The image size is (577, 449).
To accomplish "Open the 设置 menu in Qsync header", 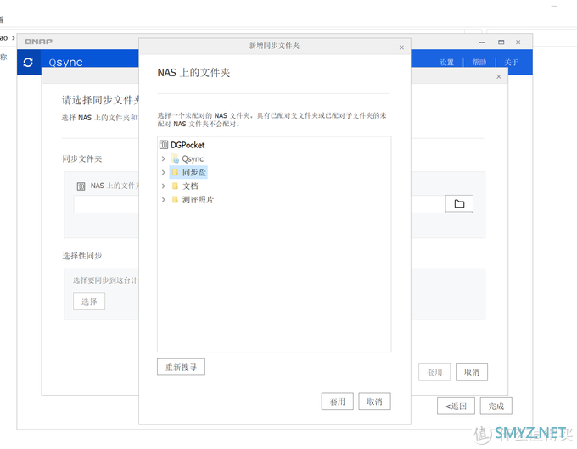I will click(447, 62).
